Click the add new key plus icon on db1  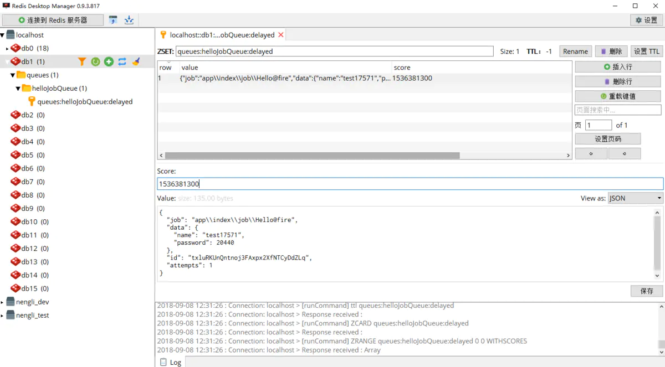coord(109,61)
